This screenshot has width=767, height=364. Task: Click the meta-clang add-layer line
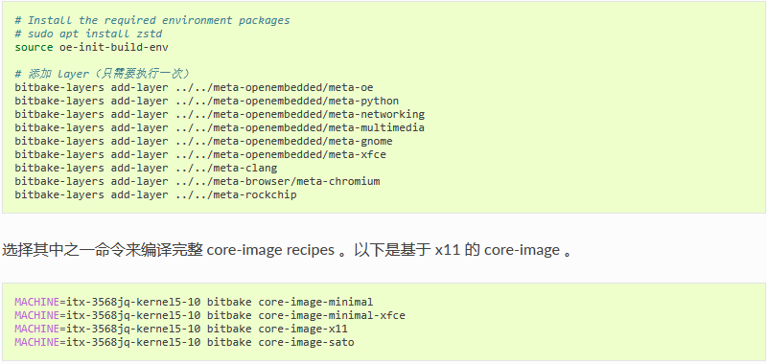coord(146,168)
